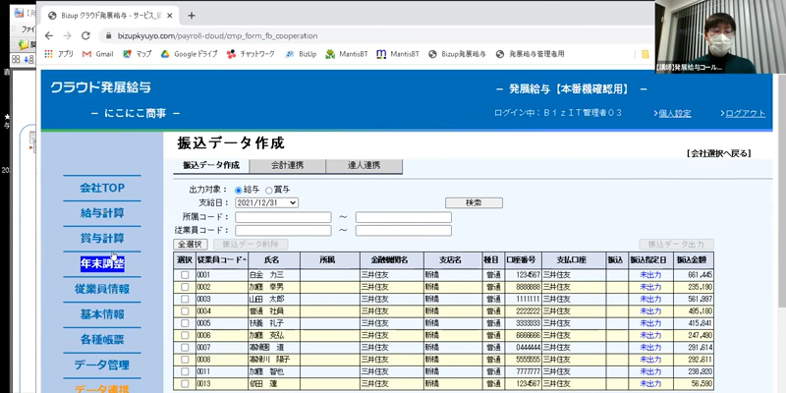Open 会社TOP in the sidebar
Screen dimensions: 786x393
(102, 188)
